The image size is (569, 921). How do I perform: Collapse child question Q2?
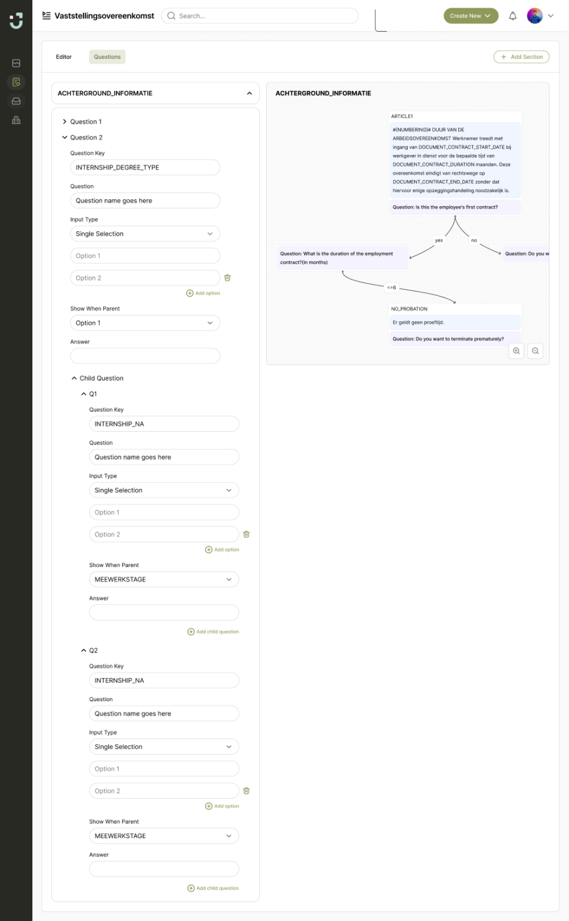[89, 650]
